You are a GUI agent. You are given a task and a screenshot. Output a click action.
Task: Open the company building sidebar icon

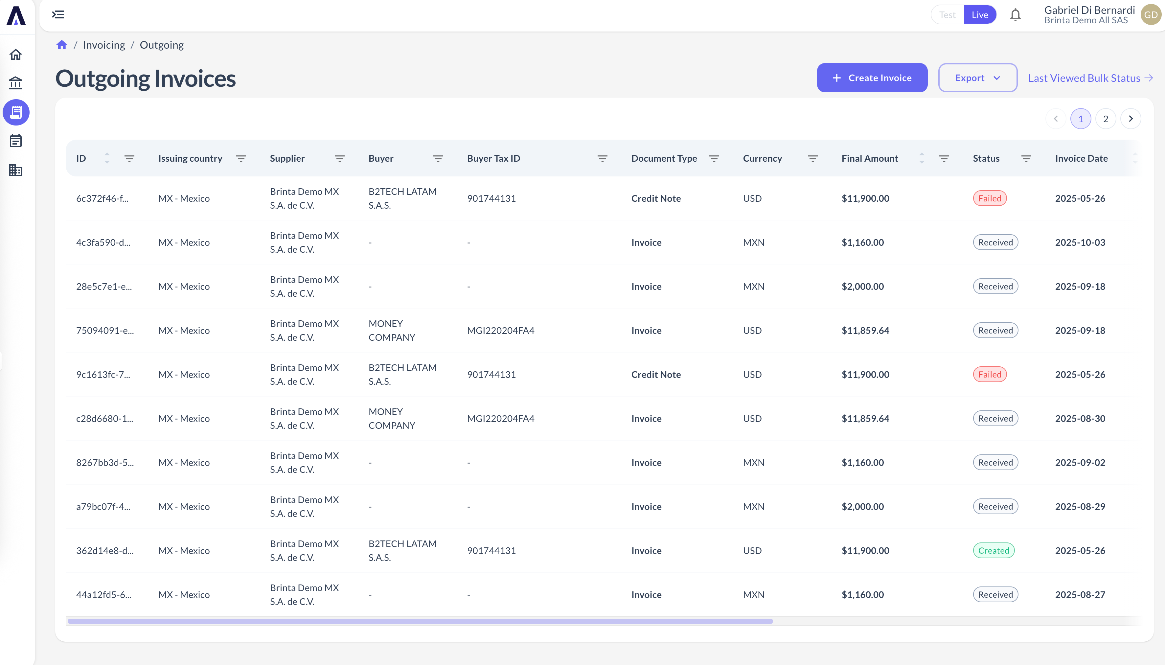pyautogui.click(x=16, y=171)
